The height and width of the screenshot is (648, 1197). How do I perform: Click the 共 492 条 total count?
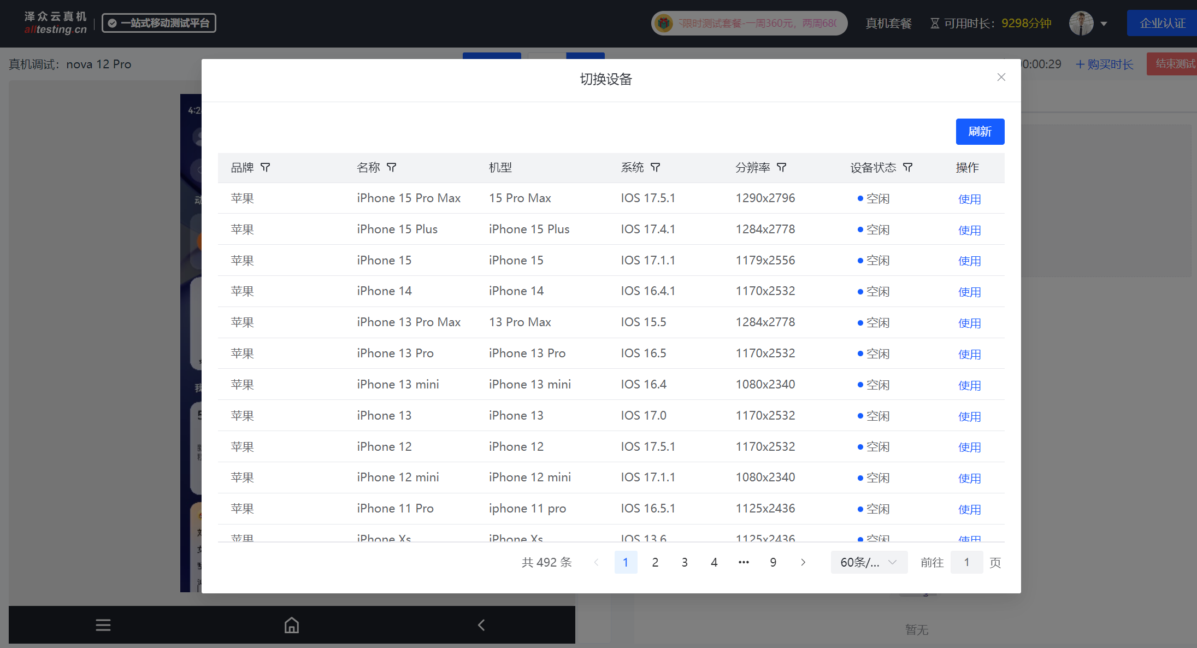tap(547, 562)
